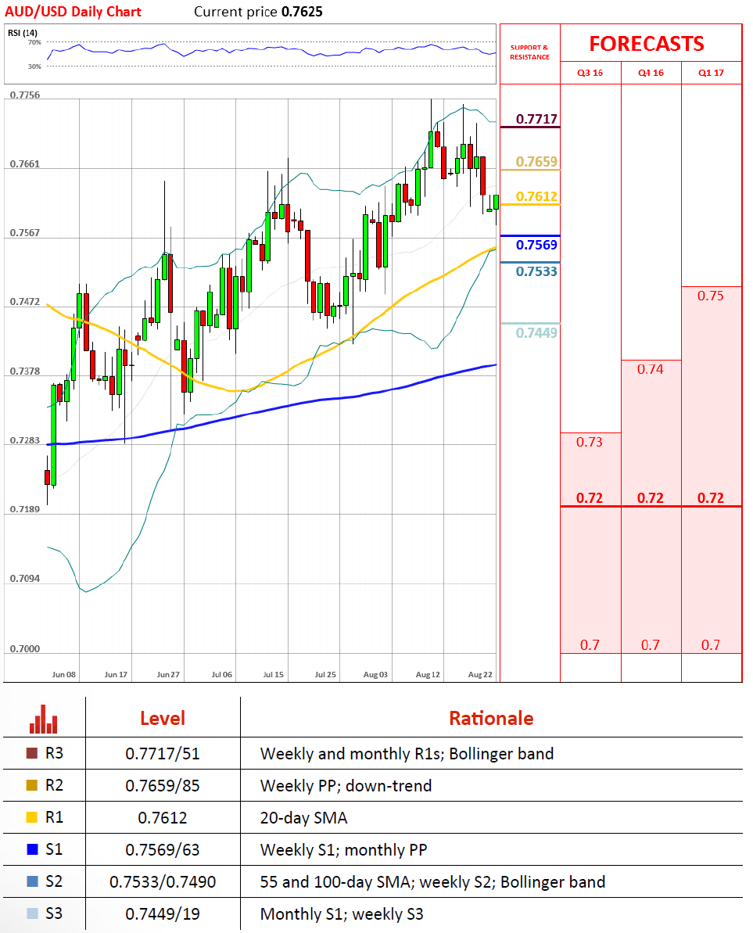Image resolution: width=753 pixels, height=933 pixels.
Task: Select the Q3 16 forecast column header
Action: [x=590, y=73]
